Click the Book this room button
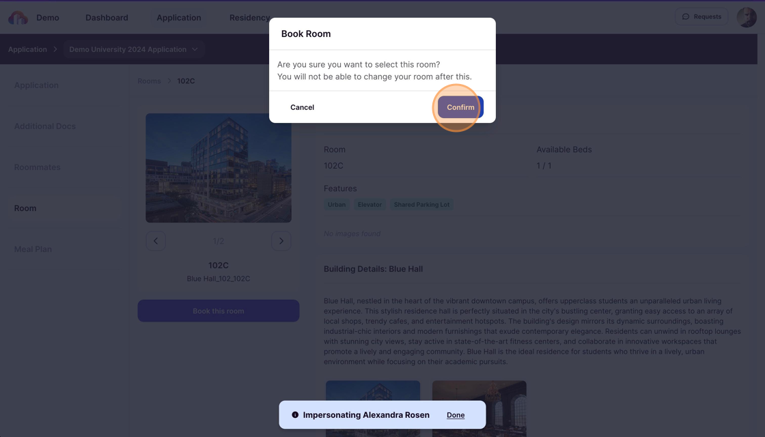The height and width of the screenshot is (437, 765). pyautogui.click(x=218, y=310)
